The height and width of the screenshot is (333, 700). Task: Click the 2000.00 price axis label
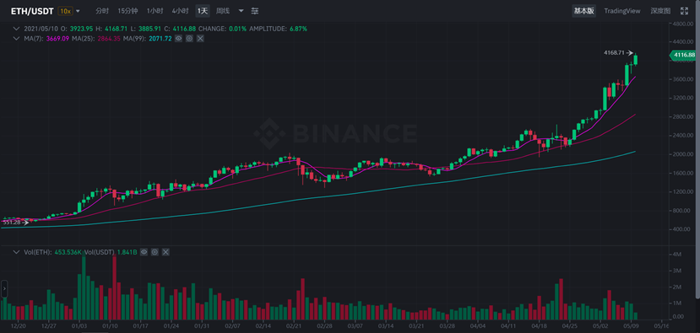pos(682,153)
